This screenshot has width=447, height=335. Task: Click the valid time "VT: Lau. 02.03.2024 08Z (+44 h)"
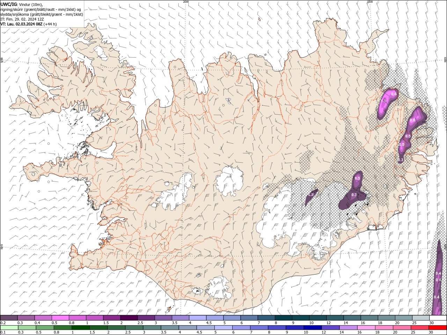coord(29,24)
